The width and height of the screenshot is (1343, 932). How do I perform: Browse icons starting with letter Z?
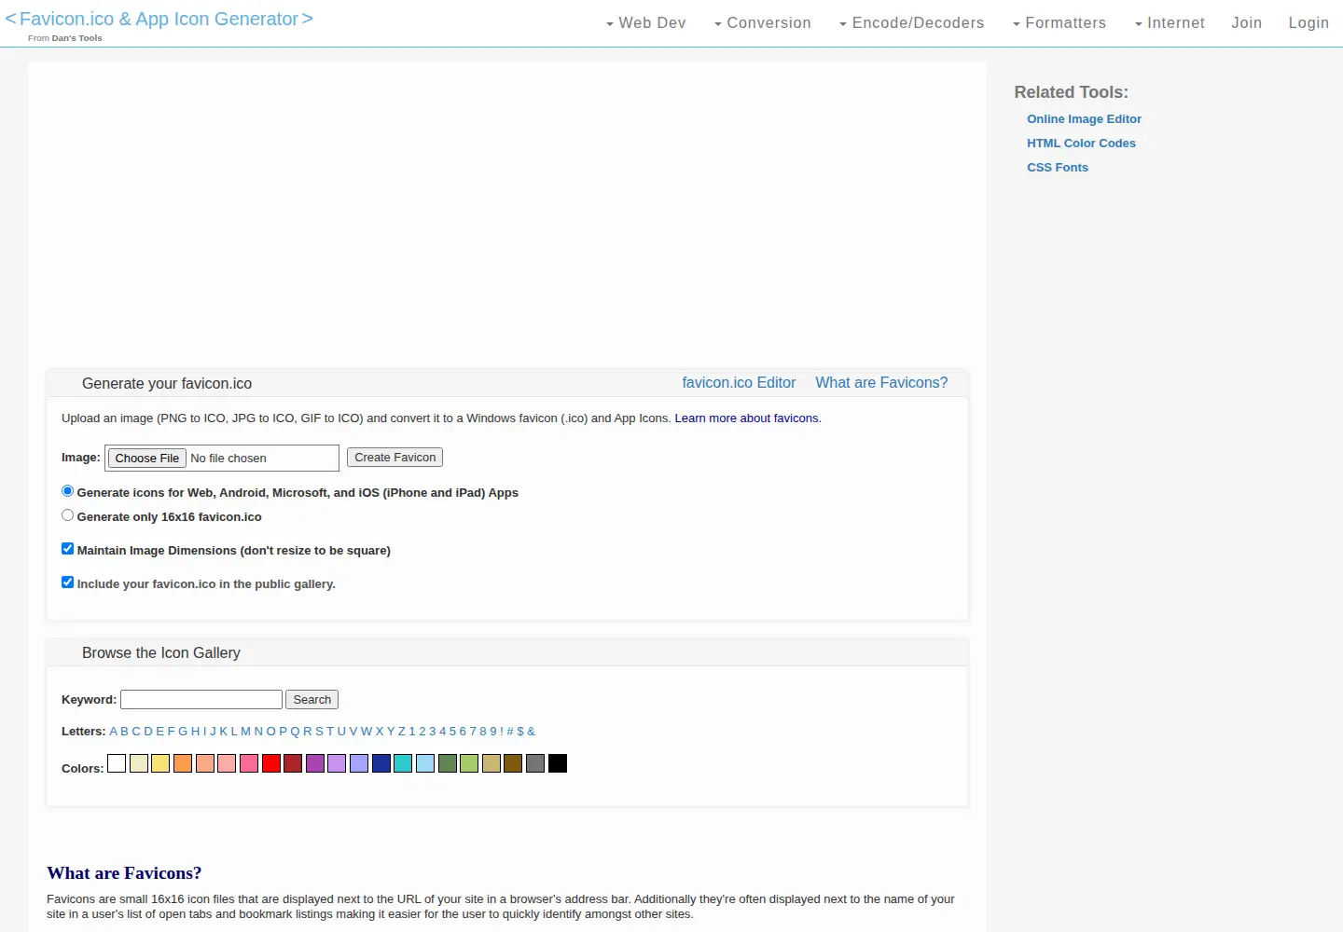(x=401, y=732)
